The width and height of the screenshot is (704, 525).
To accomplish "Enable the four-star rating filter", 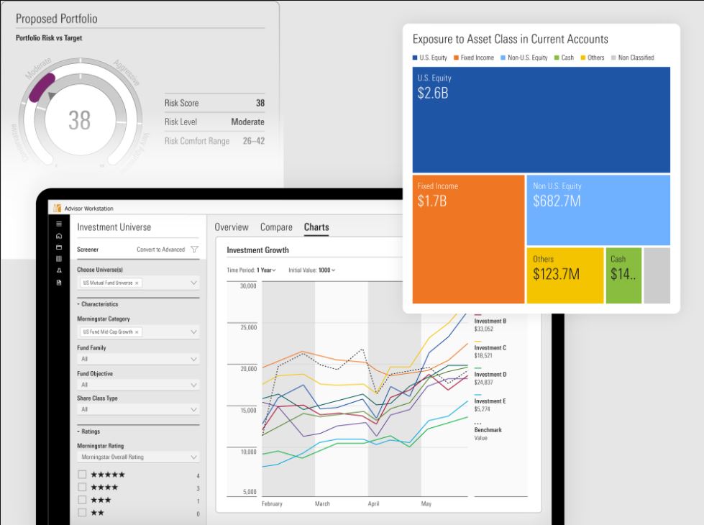I will tap(83, 488).
